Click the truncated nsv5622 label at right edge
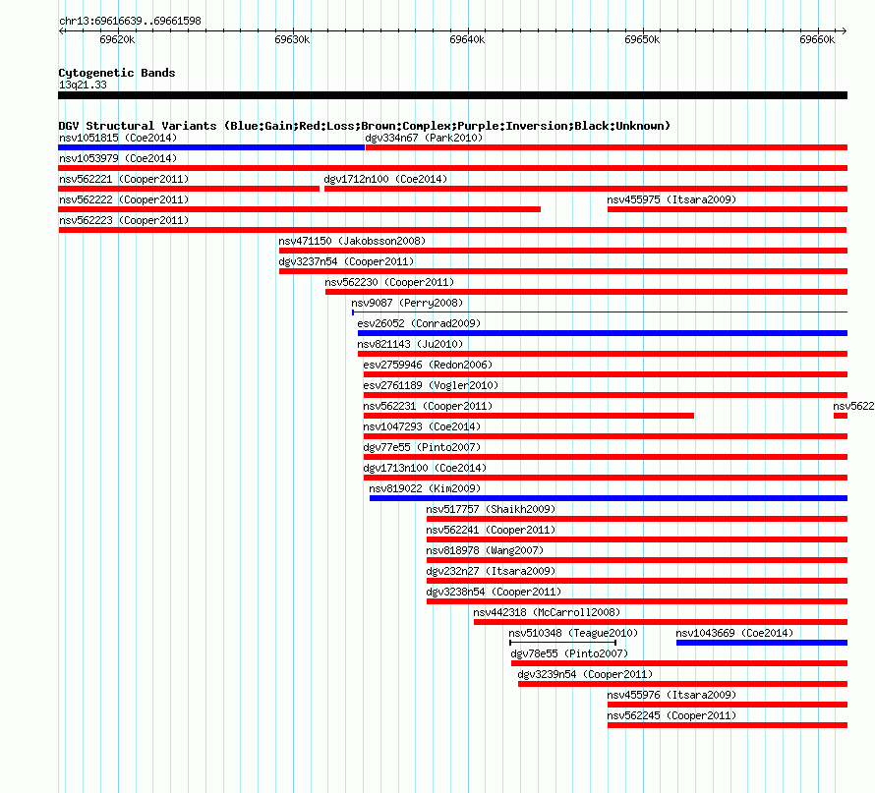 [853, 406]
